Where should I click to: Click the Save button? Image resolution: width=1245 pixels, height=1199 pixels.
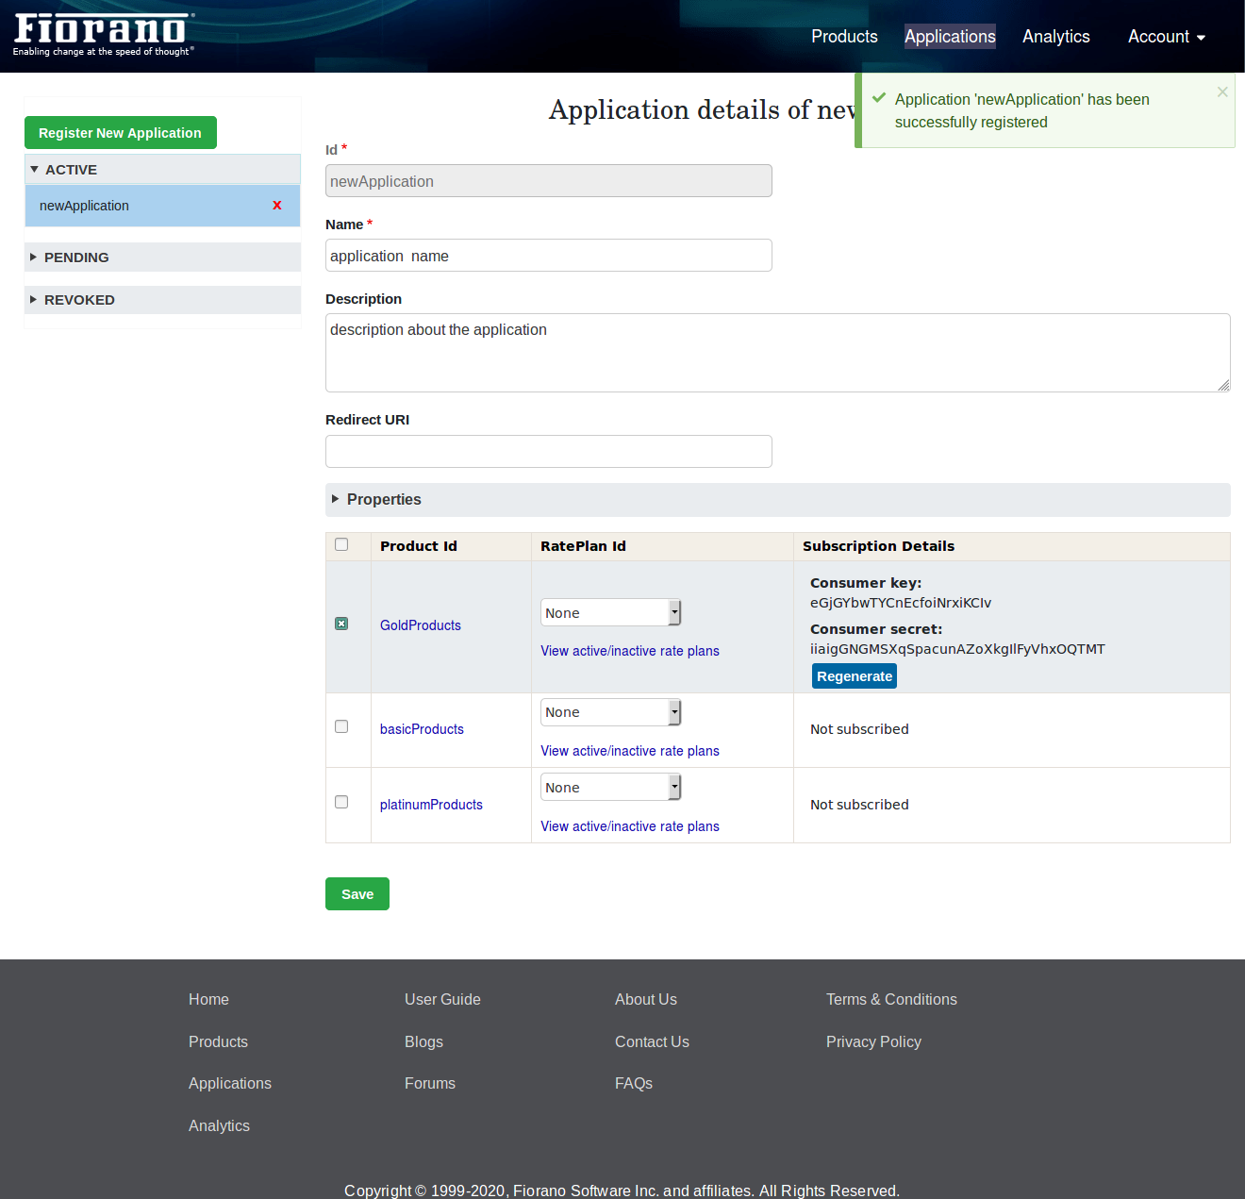[x=357, y=894]
